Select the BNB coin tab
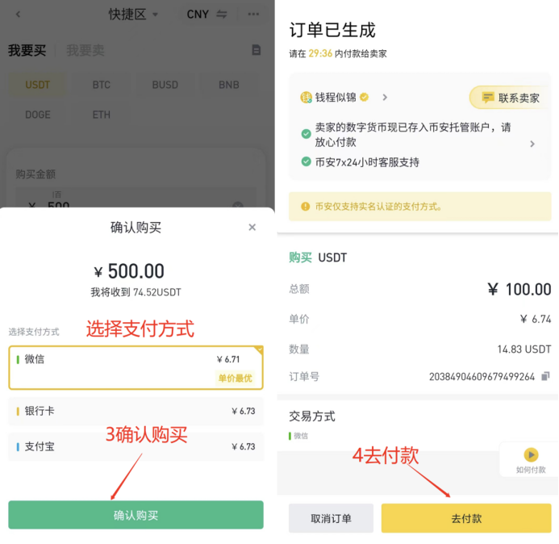This screenshot has height=544, width=559. tap(229, 85)
